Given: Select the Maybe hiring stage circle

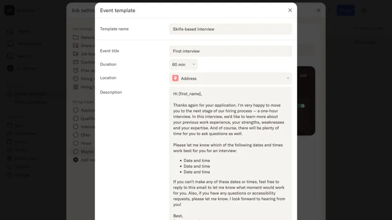Looking at the screenshot, I should 75,152.
